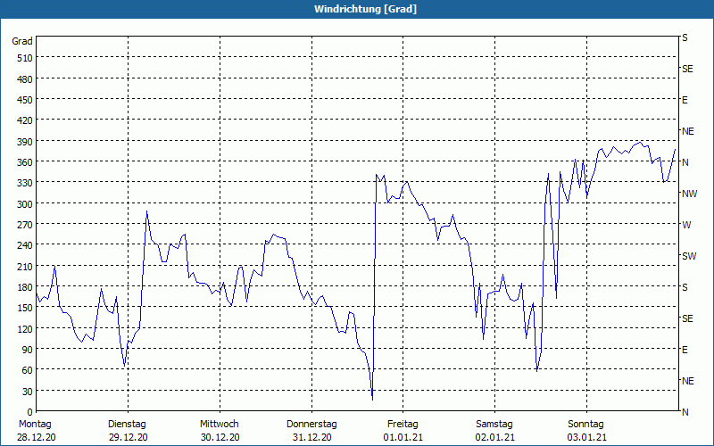Select the date 30.12.20
The width and height of the screenshot is (714, 446).
[220, 438]
